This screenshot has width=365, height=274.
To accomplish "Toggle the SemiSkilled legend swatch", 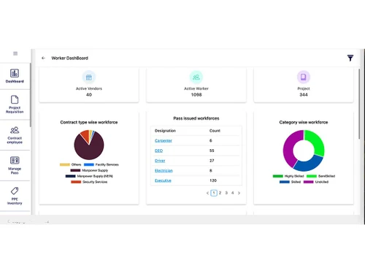I will click(312, 176).
